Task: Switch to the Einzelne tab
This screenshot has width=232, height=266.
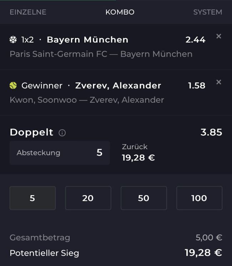Action: click(x=28, y=12)
